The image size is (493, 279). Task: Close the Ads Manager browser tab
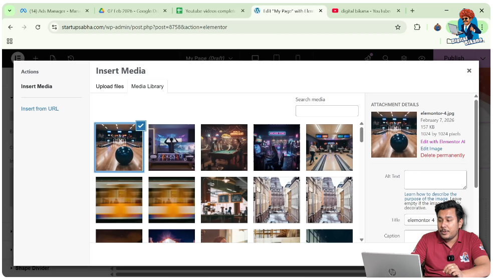[x=86, y=11]
